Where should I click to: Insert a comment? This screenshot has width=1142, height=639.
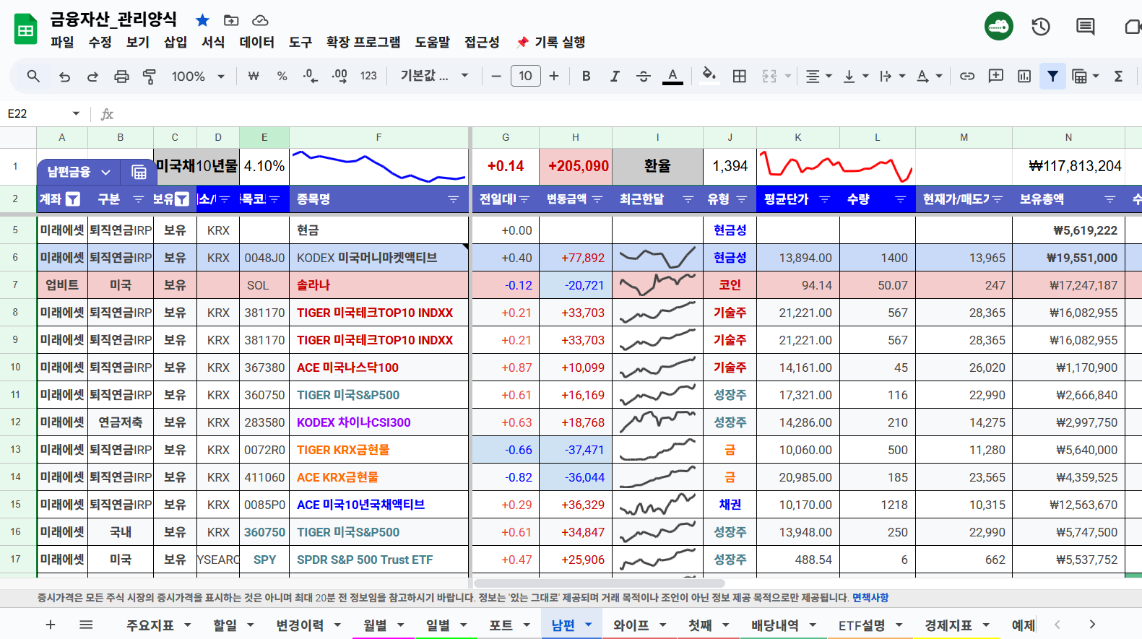click(996, 76)
